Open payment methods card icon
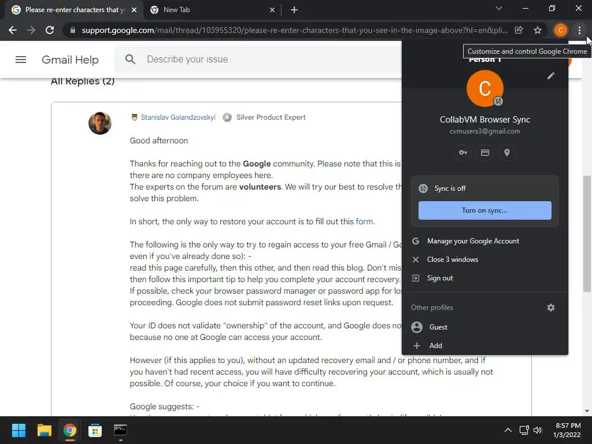The image size is (592, 444). [485, 153]
